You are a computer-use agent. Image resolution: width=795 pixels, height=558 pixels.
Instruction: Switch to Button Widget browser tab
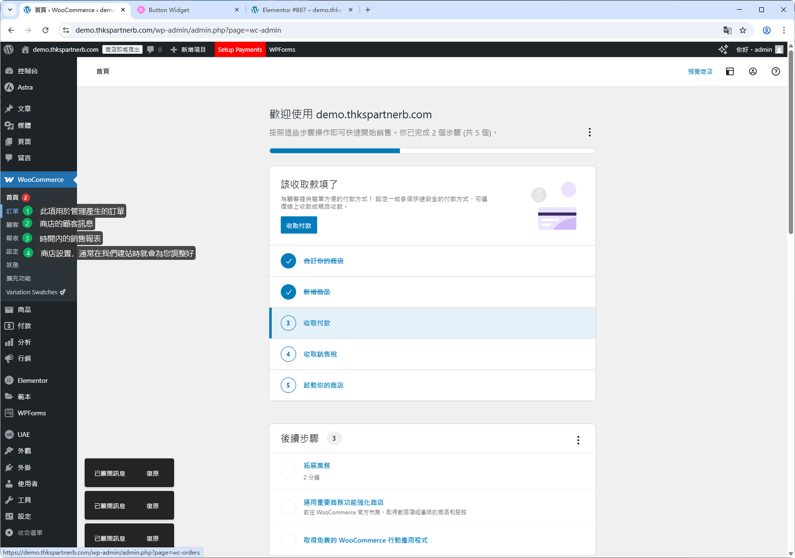click(187, 10)
